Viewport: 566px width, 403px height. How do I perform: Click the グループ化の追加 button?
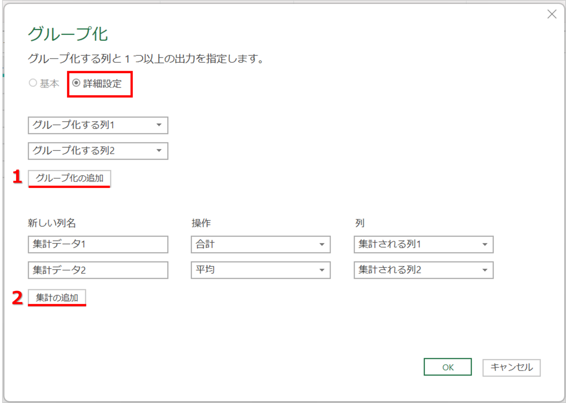[x=70, y=178]
